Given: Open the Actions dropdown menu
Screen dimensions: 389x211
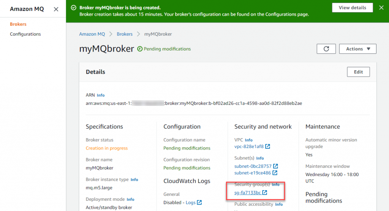Looking at the screenshot, I should point(357,49).
